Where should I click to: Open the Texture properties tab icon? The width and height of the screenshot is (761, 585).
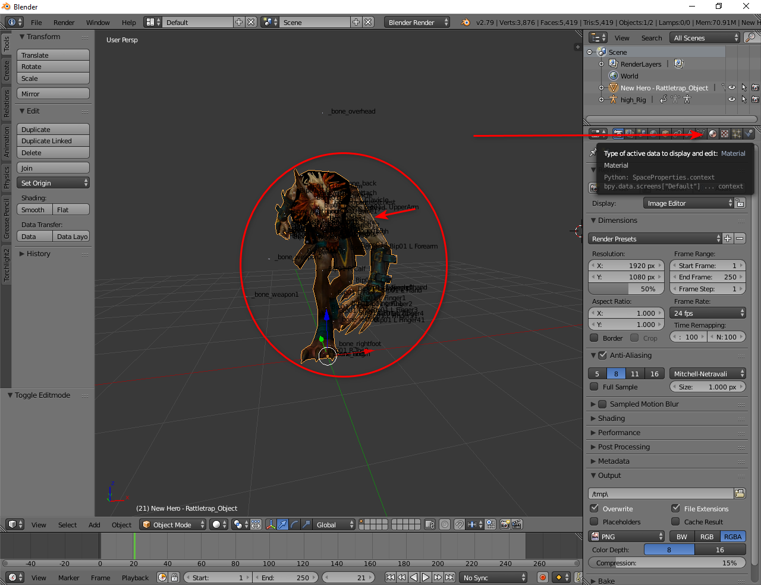[725, 134]
